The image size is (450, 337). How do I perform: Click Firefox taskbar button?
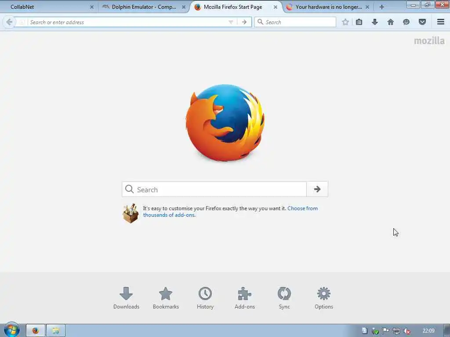pos(36,331)
